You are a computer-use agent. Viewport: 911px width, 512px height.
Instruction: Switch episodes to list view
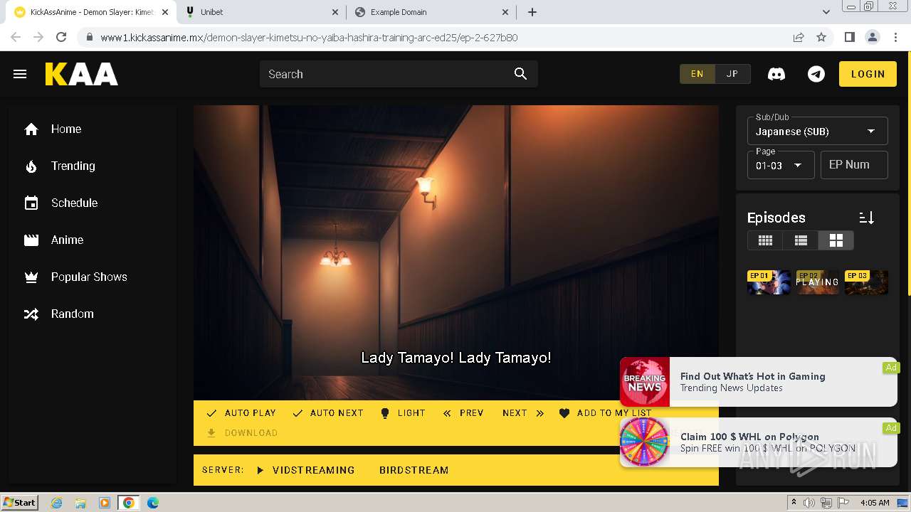[801, 240]
